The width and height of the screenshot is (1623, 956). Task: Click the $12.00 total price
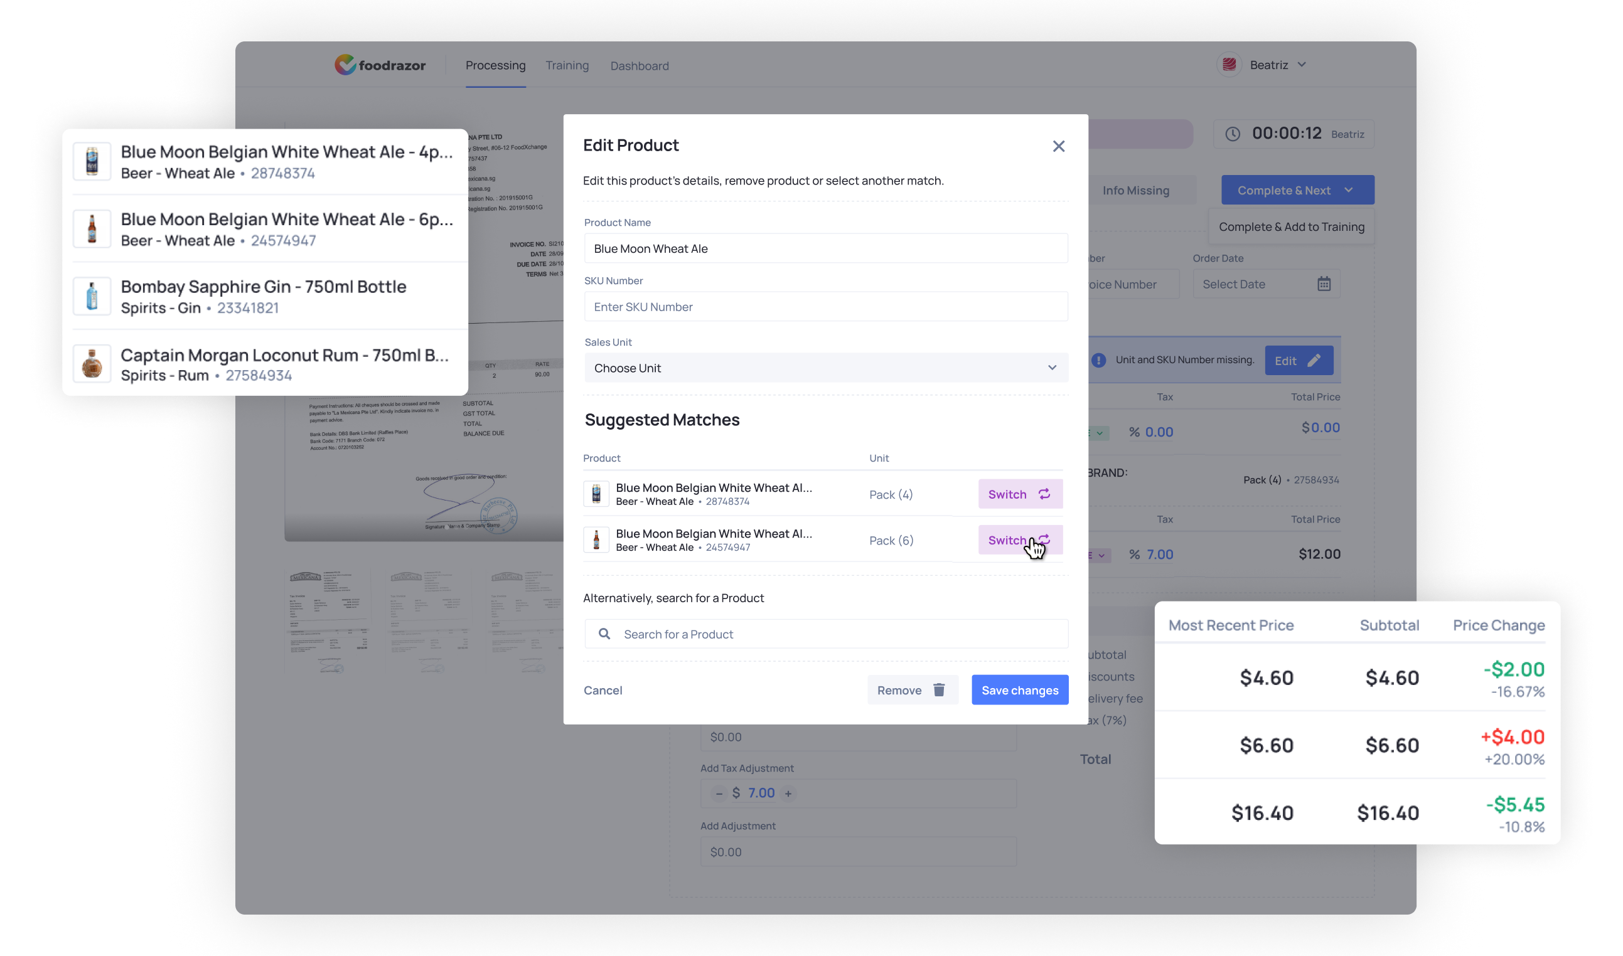pyautogui.click(x=1319, y=554)
